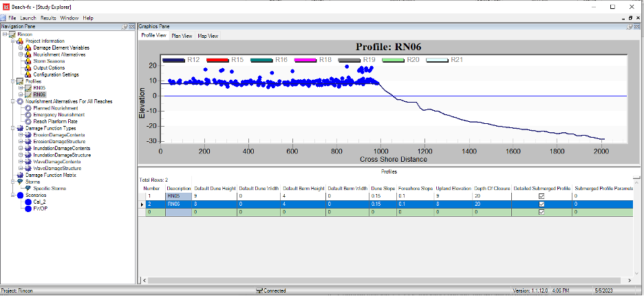644x296 pixels.
Task: Click the RN05 profile icon in tree
Action: point(28,88)
